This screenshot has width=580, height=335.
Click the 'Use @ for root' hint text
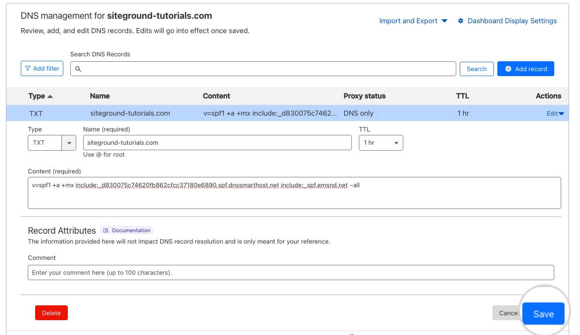(x=104, y=155)
